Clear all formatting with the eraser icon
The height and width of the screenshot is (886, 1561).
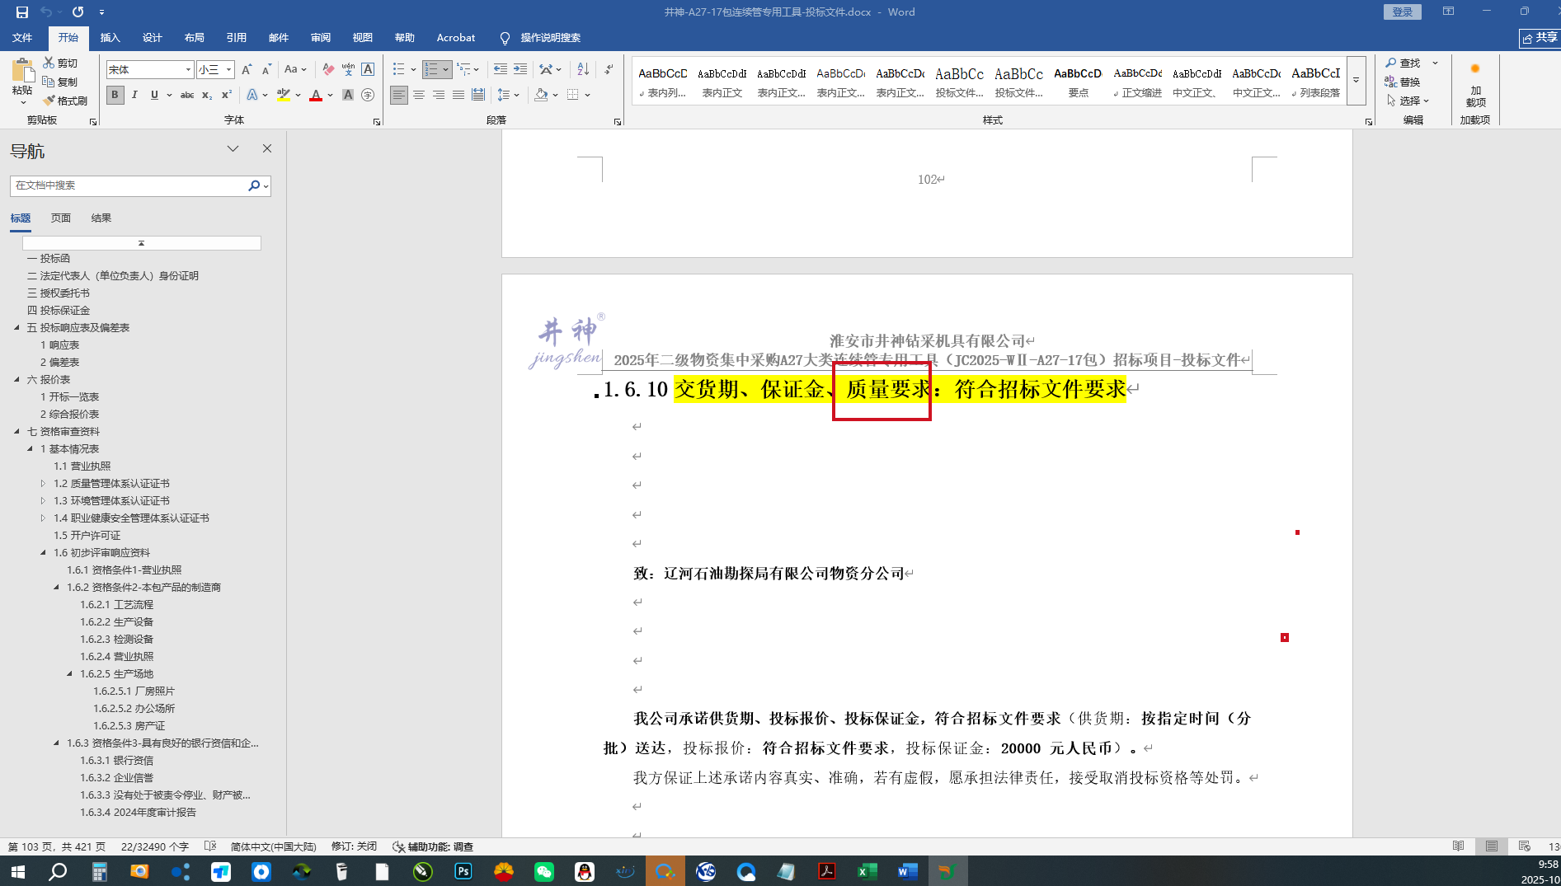click(328, 70)
